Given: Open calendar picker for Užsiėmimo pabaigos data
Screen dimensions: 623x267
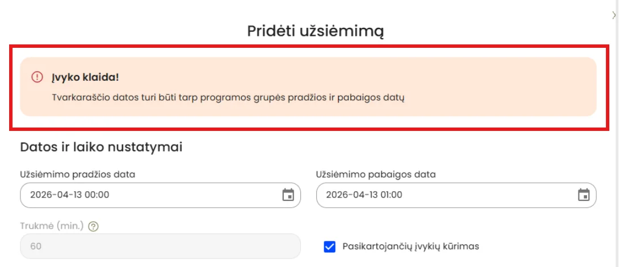Looking at the screenshot, I should (x=584, y=195).
